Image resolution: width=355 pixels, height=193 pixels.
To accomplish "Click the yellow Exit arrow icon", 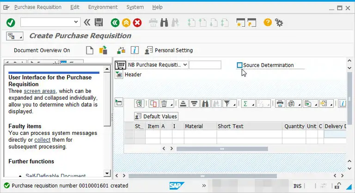I will 126,23.
